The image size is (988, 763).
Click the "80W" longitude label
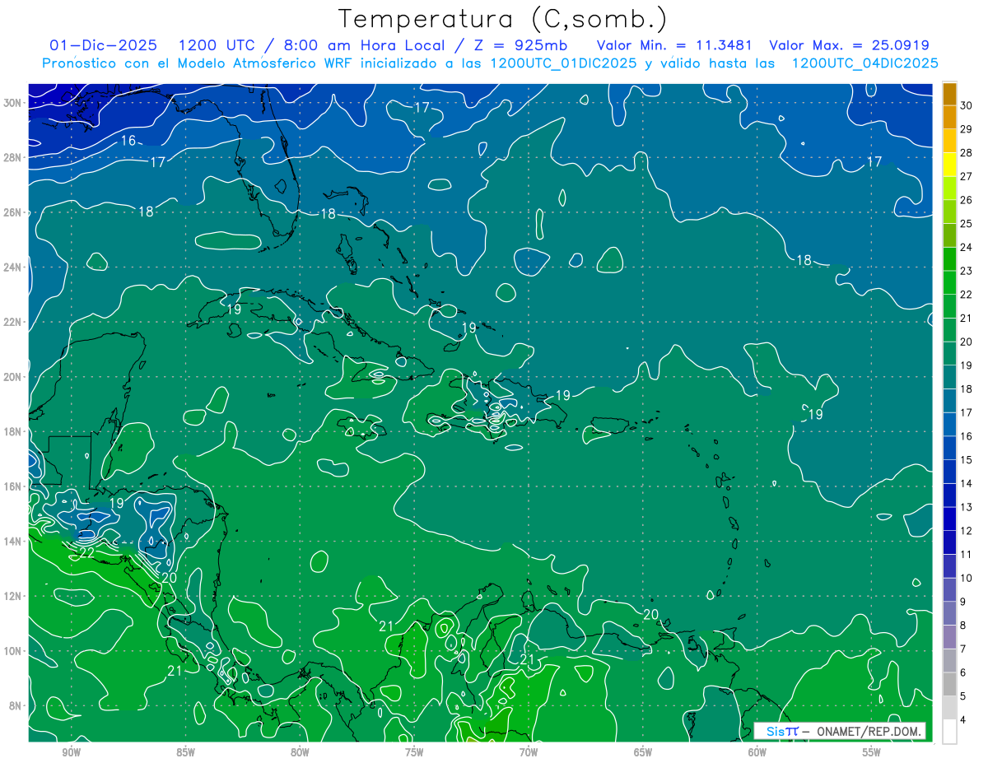[300, 752]
